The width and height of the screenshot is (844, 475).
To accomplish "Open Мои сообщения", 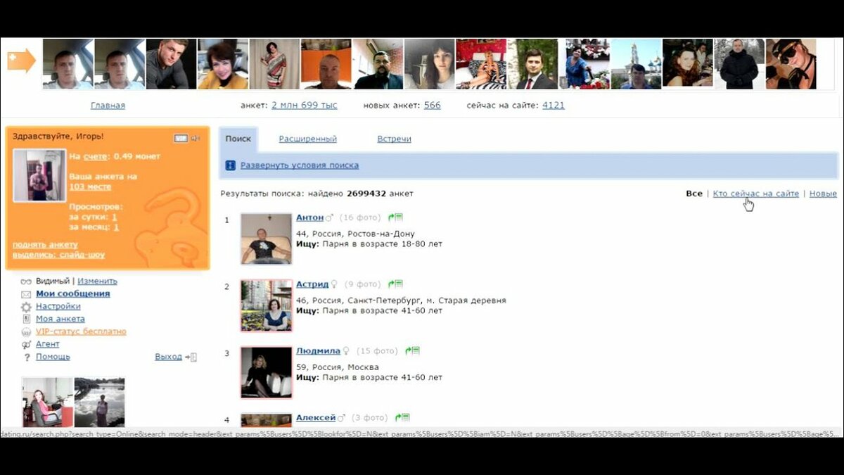I will pyautogui.click(x=73, y=294).
